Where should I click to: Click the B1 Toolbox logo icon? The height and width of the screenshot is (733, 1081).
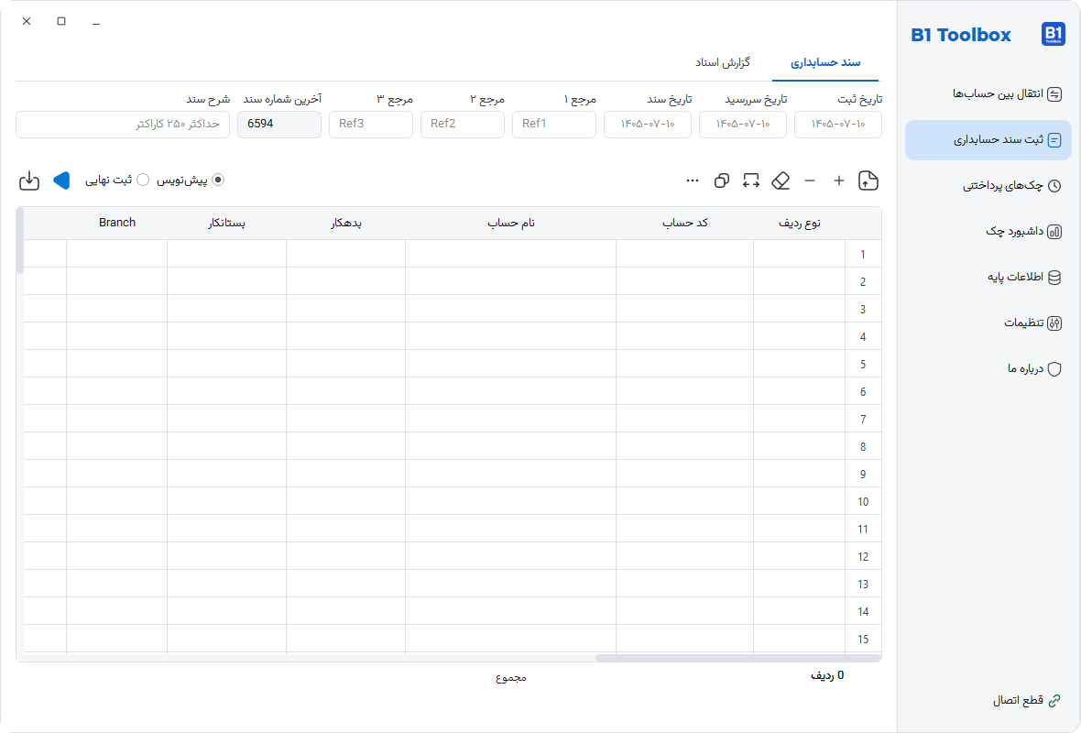click(x=1053, y=34)
